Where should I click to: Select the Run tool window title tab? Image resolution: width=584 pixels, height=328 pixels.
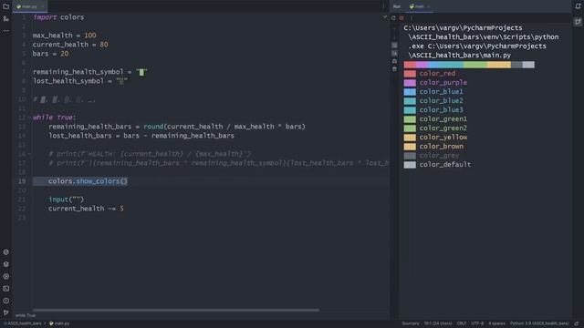coord(397,6)
